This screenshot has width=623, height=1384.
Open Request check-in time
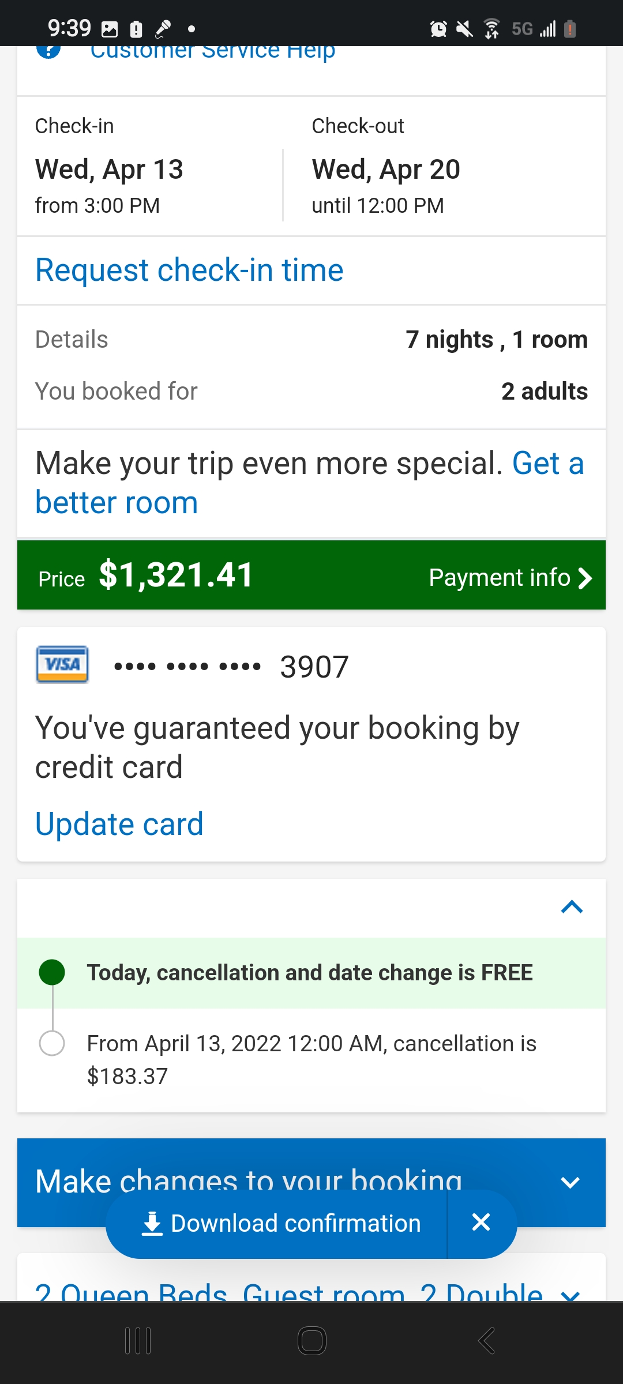(x=189, y=270)
